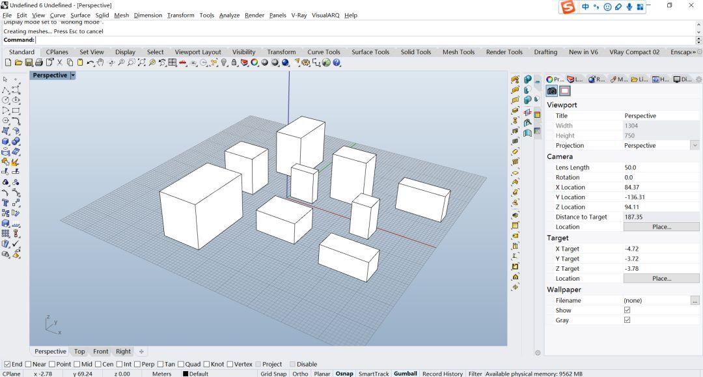Enable the Int osnap checkbox
The height and width of the screenshot is (377, 703).
coord(119,364)
